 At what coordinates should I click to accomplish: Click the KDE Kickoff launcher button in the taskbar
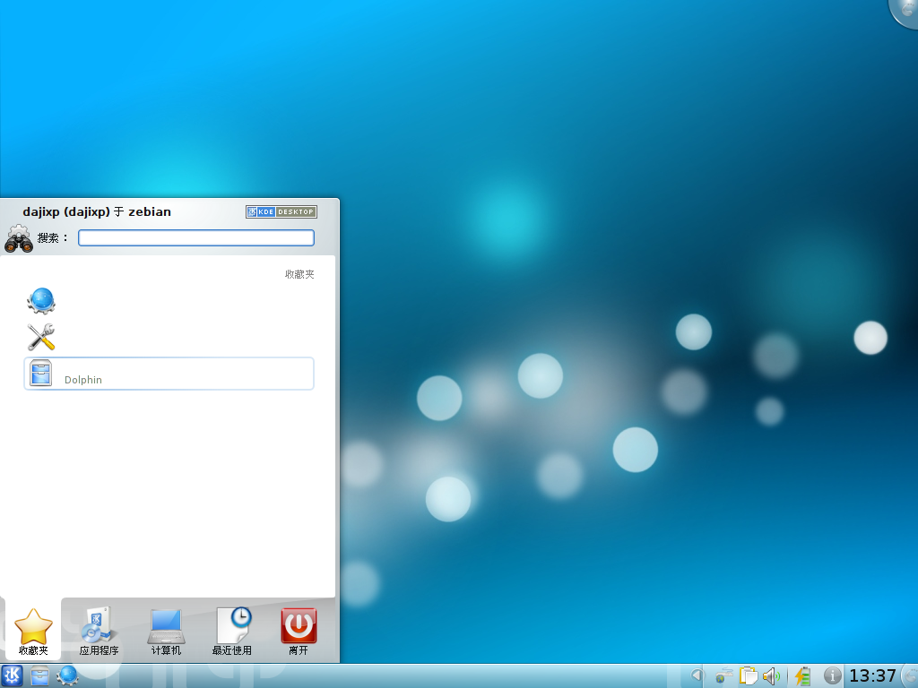tap(12, 675)
